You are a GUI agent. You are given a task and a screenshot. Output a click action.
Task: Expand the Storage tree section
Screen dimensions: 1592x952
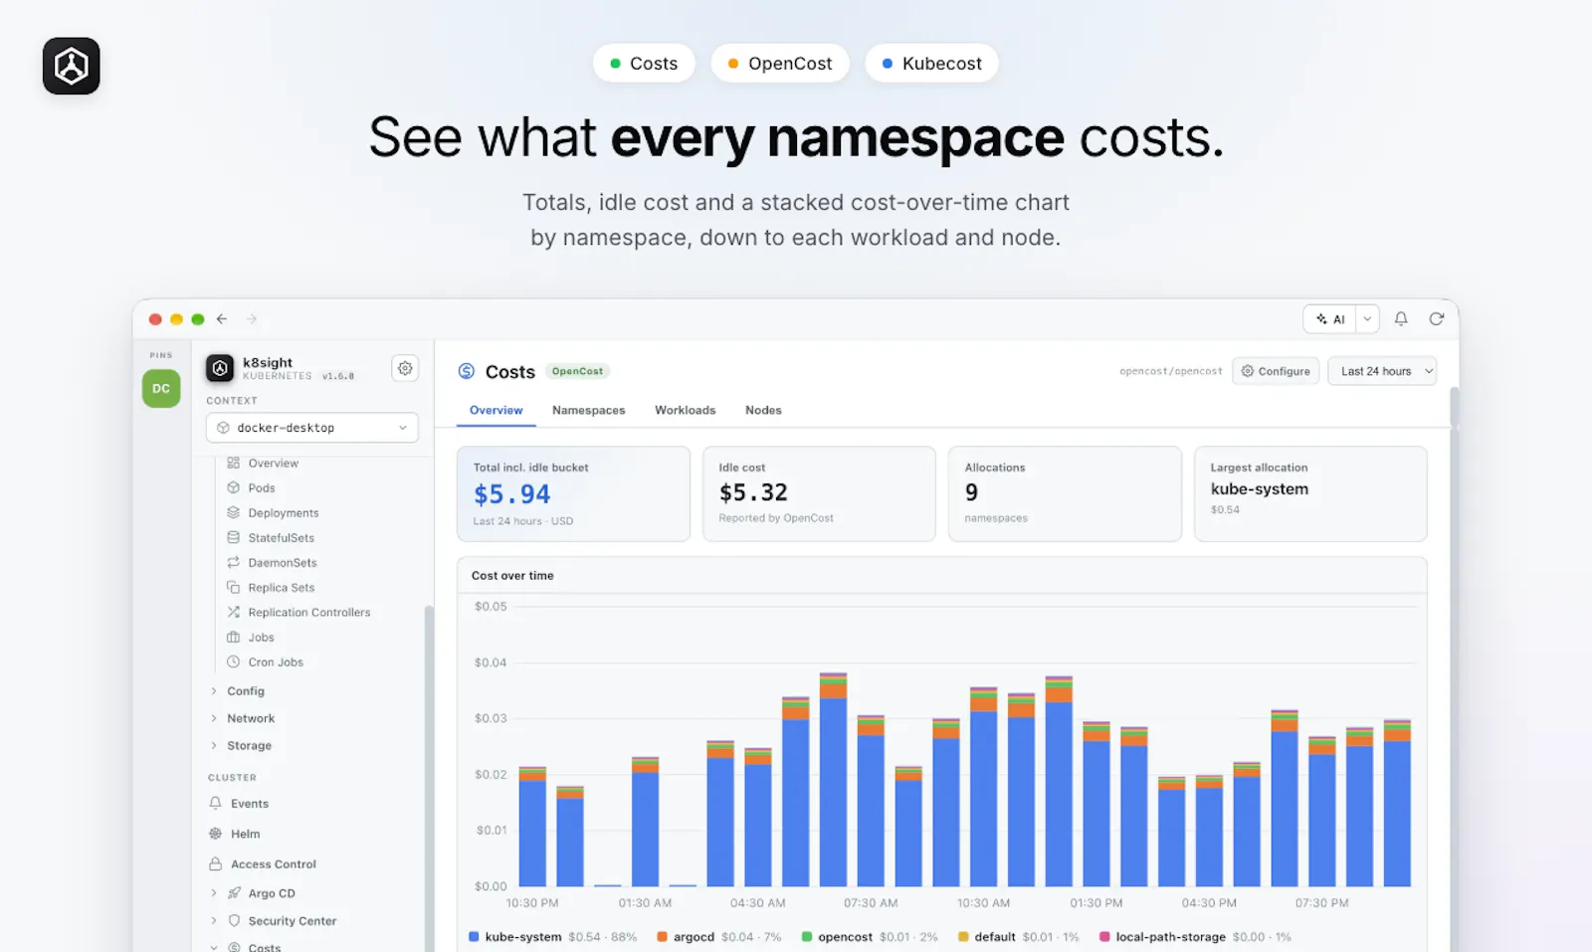tap(249, 745)
